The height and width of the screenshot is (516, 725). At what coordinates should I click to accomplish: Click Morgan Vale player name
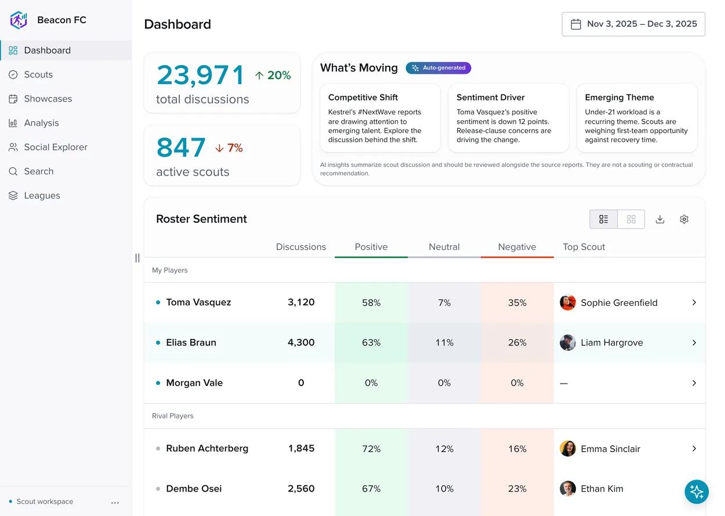194,383
